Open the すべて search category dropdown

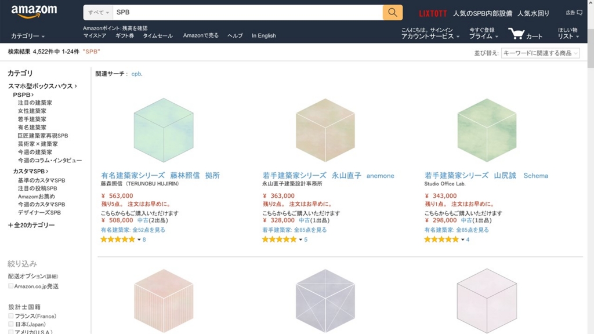[98, 13]
